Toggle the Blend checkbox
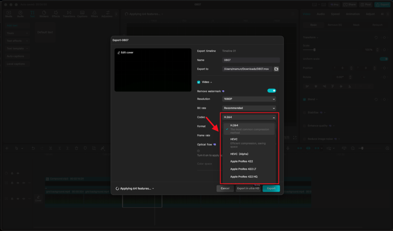393x231 pixels. 304,99
